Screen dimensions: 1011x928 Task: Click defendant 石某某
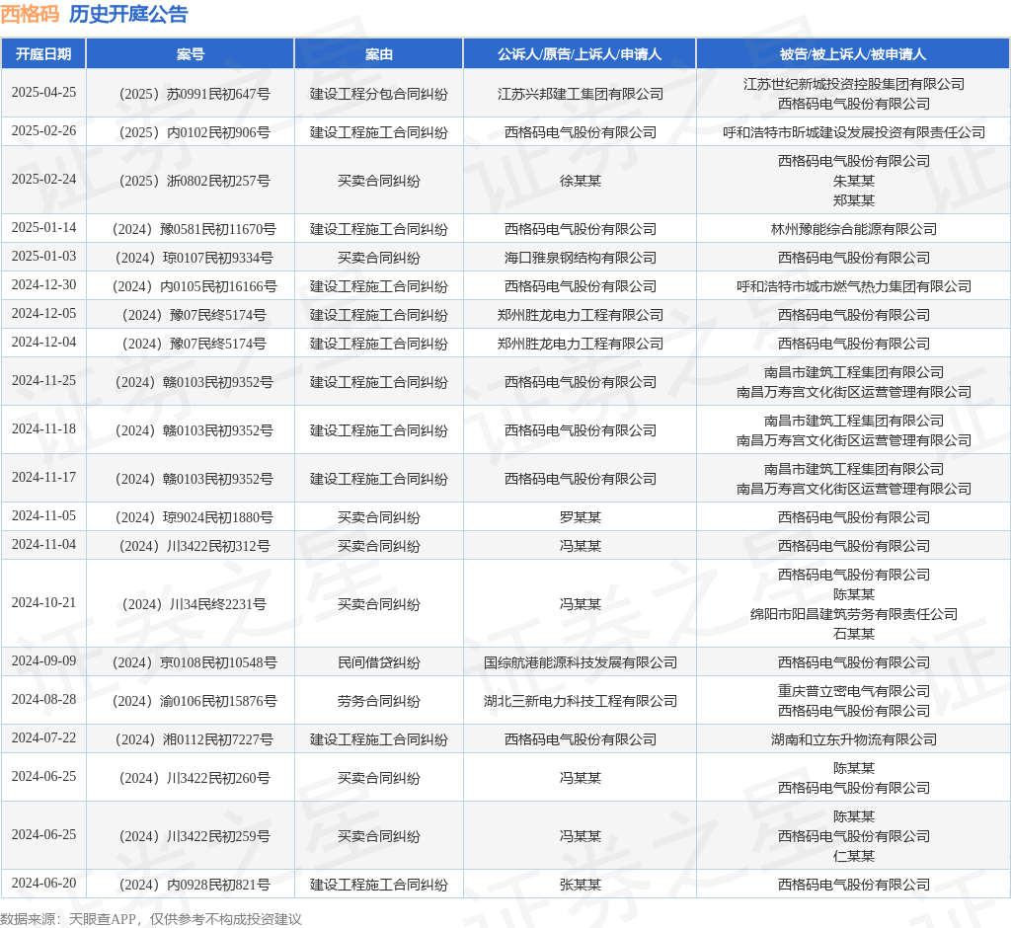pos(854,633)
